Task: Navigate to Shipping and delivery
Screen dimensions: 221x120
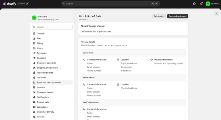Action: point(47,68)
